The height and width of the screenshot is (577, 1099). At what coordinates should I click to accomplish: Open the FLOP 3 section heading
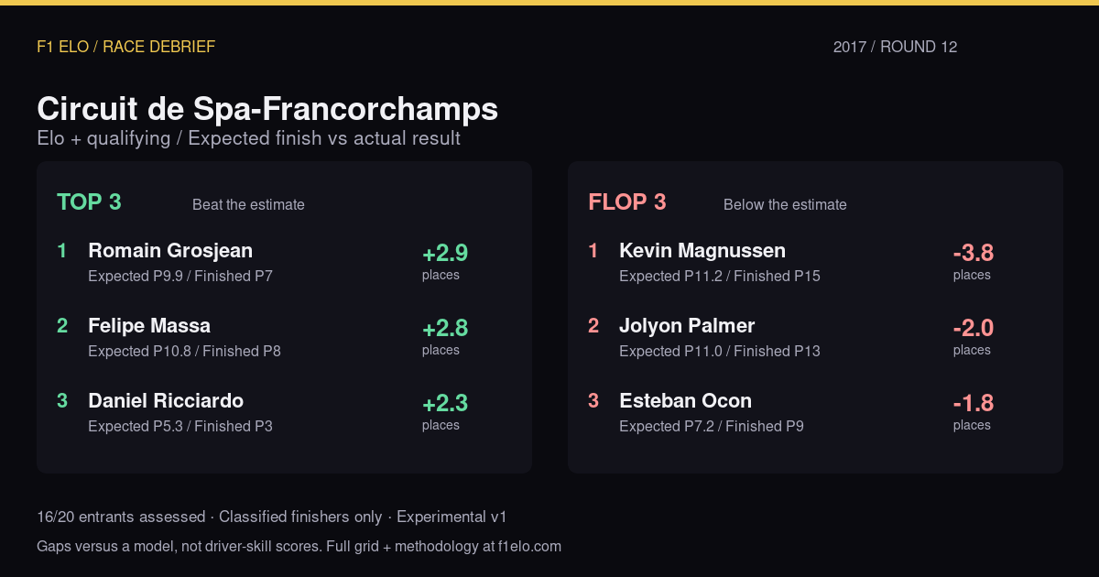pos(627,202)
